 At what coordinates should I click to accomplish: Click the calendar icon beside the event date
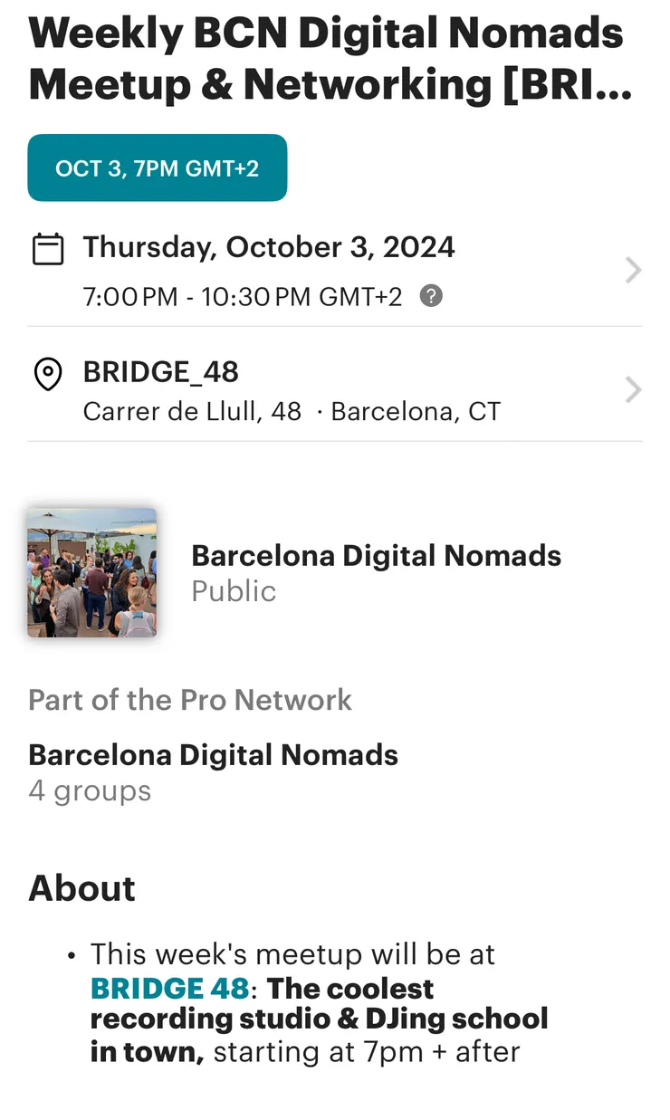(x=48, y=249)
